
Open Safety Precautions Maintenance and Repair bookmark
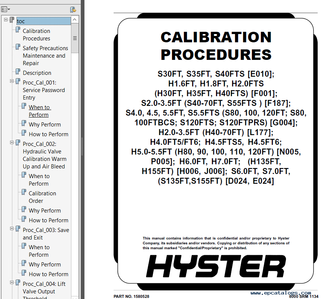click(45, 56)
